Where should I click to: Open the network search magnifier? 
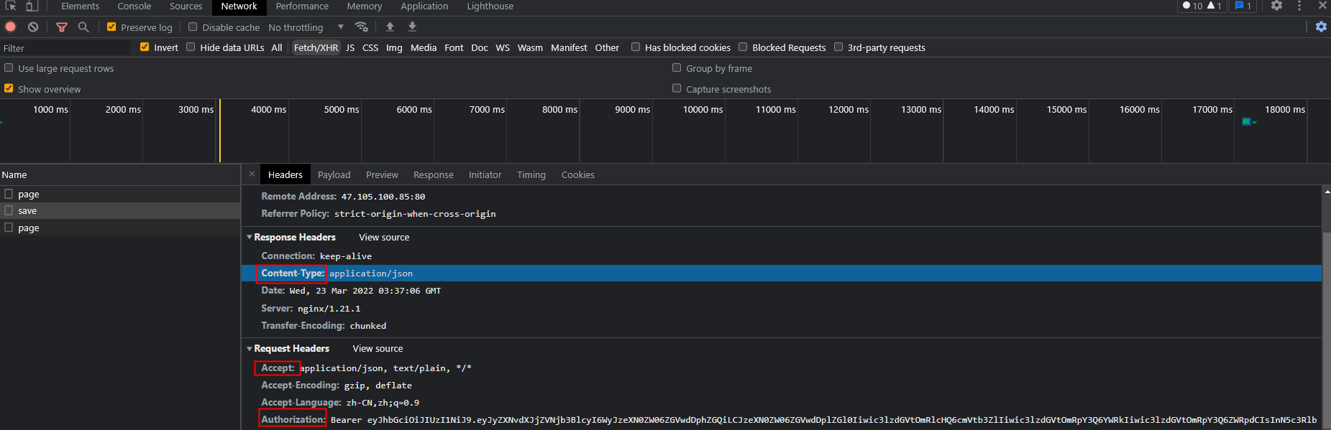83,27
